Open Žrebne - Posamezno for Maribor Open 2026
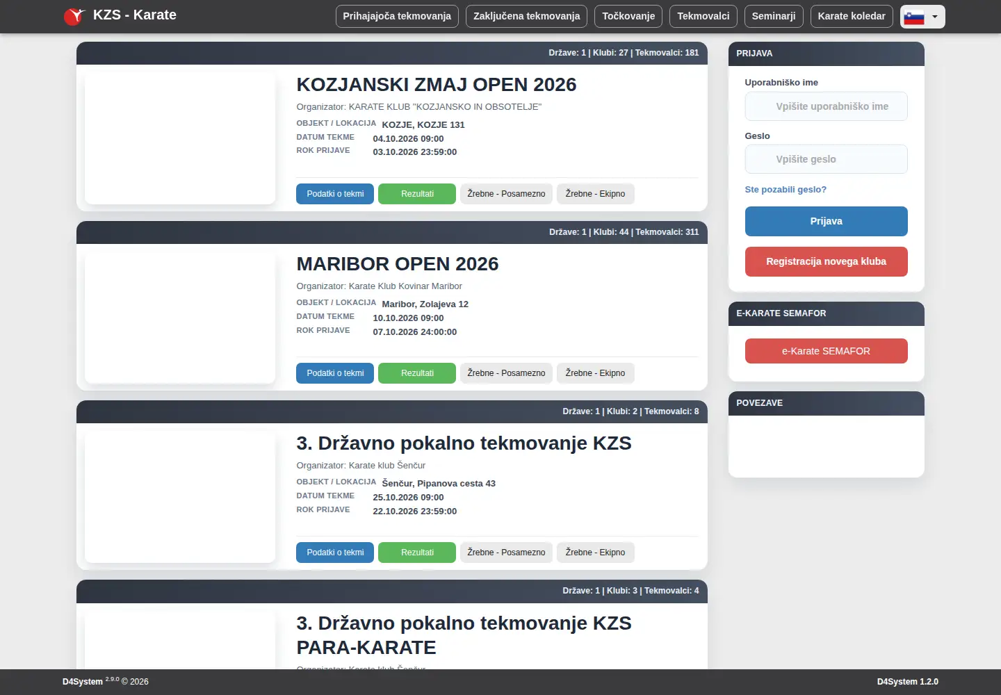The height and width of the screenshot is (695, 1001). click(x=506, y=373)
